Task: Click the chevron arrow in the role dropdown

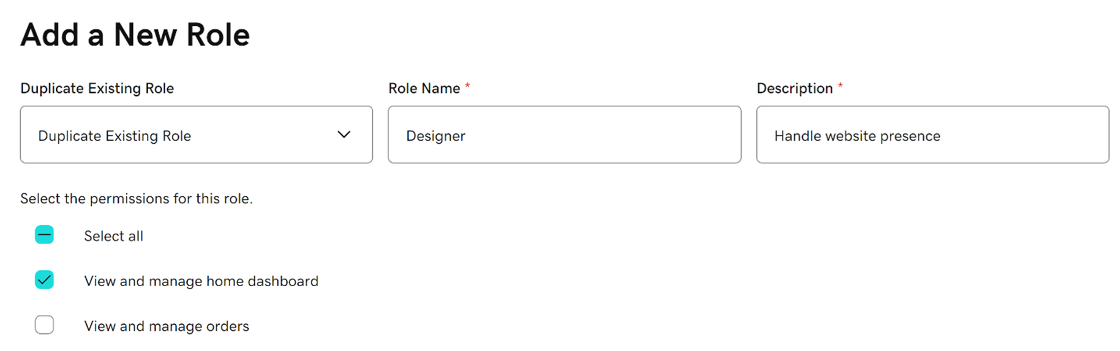Action: [344, 135]
